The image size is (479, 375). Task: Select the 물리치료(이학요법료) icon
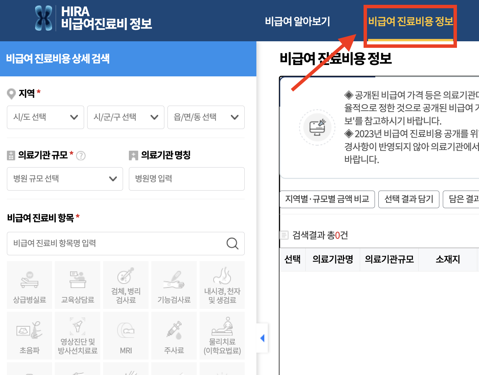(222, 335)
